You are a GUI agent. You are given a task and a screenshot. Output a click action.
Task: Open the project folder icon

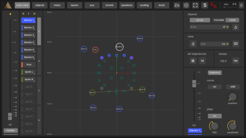click(x=177, y=5)
